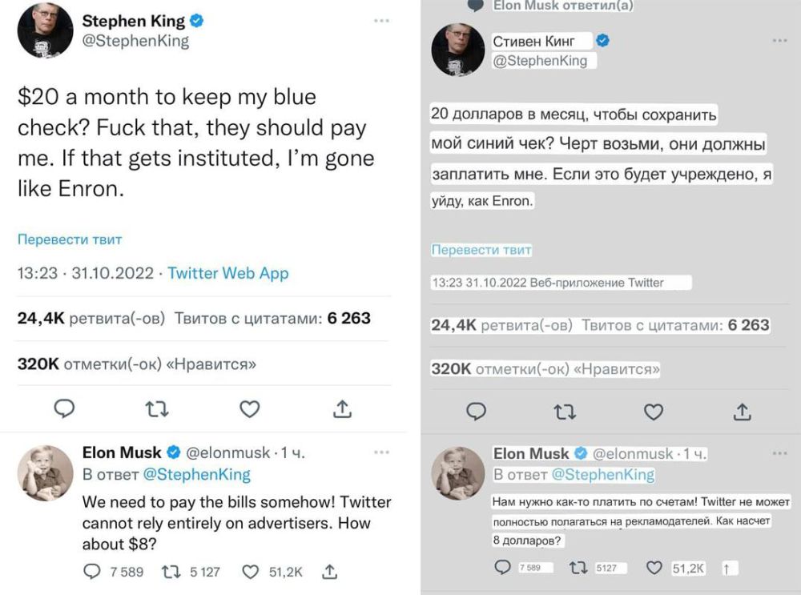Click reply icon on left Elon Musk reply

[x=93, y=572]
